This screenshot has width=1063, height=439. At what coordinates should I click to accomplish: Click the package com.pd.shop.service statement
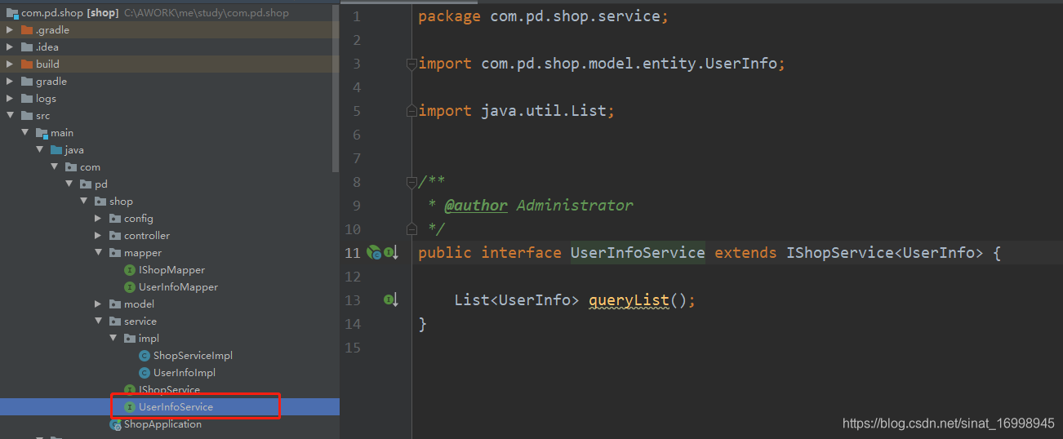[x=544, y=16]
